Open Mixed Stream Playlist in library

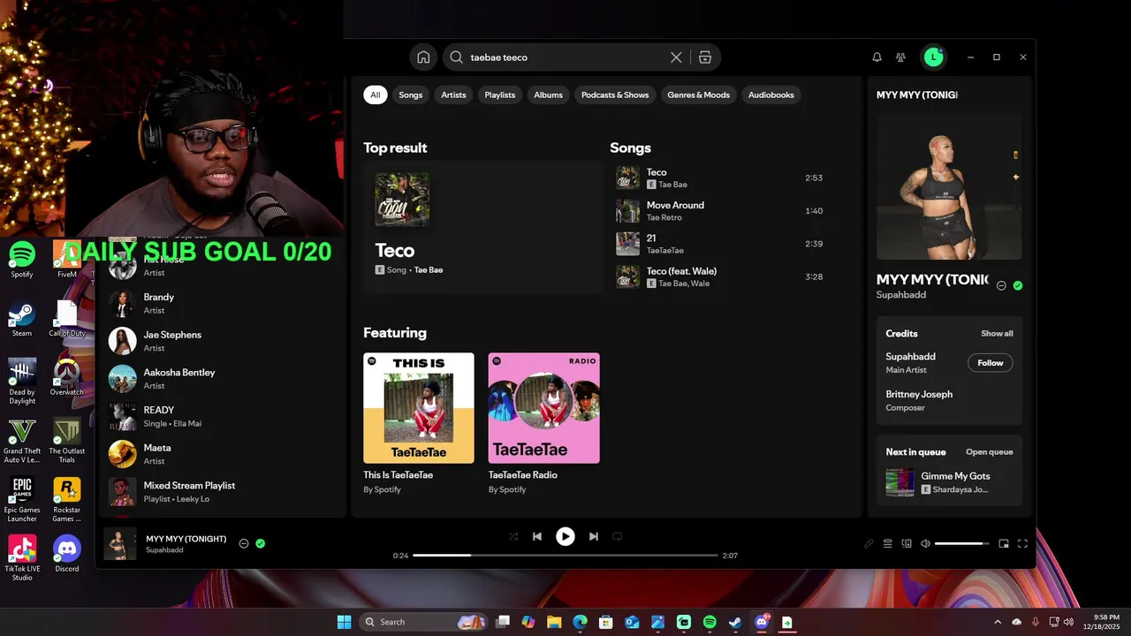pos(221,492)
